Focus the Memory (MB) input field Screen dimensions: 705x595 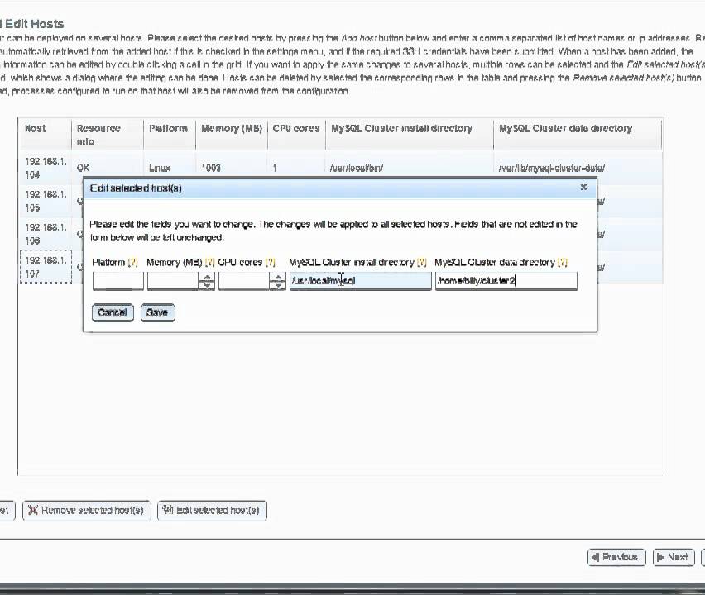(x=173, y=281)
